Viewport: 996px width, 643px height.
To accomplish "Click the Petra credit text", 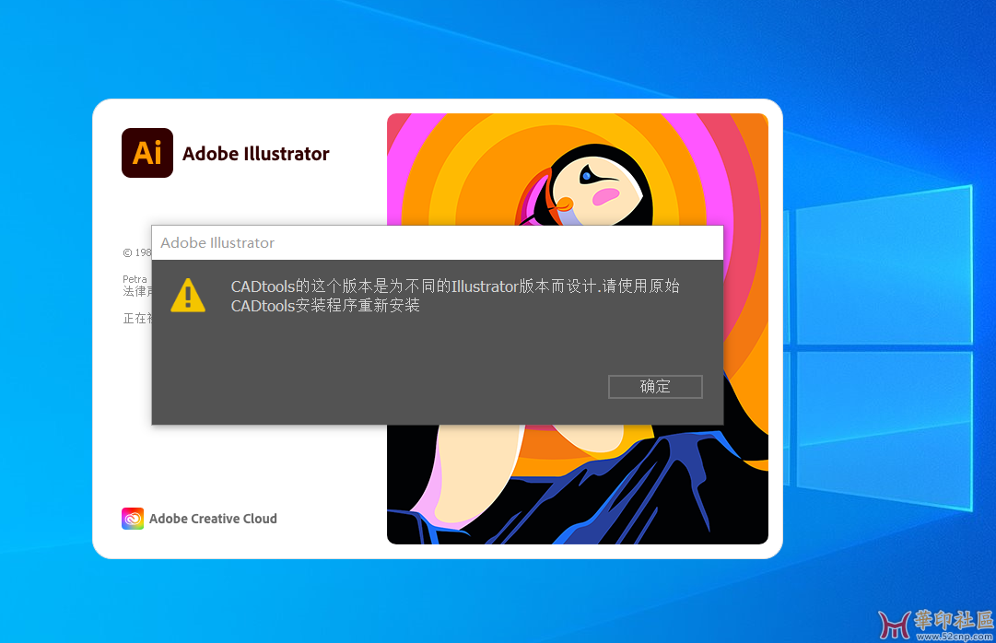I will pyautogui.click(x=135, y=278).
